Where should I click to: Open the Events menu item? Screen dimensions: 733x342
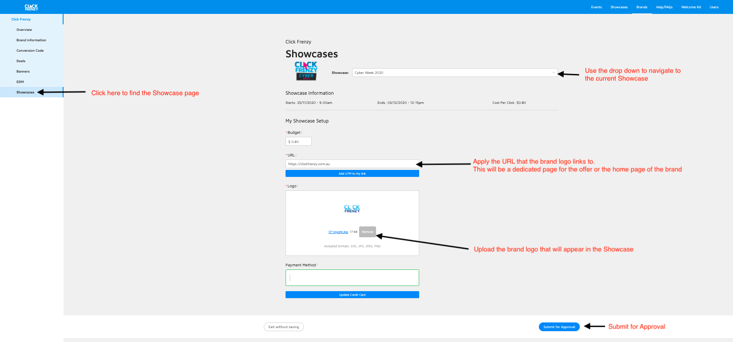[x=596, y=7]
